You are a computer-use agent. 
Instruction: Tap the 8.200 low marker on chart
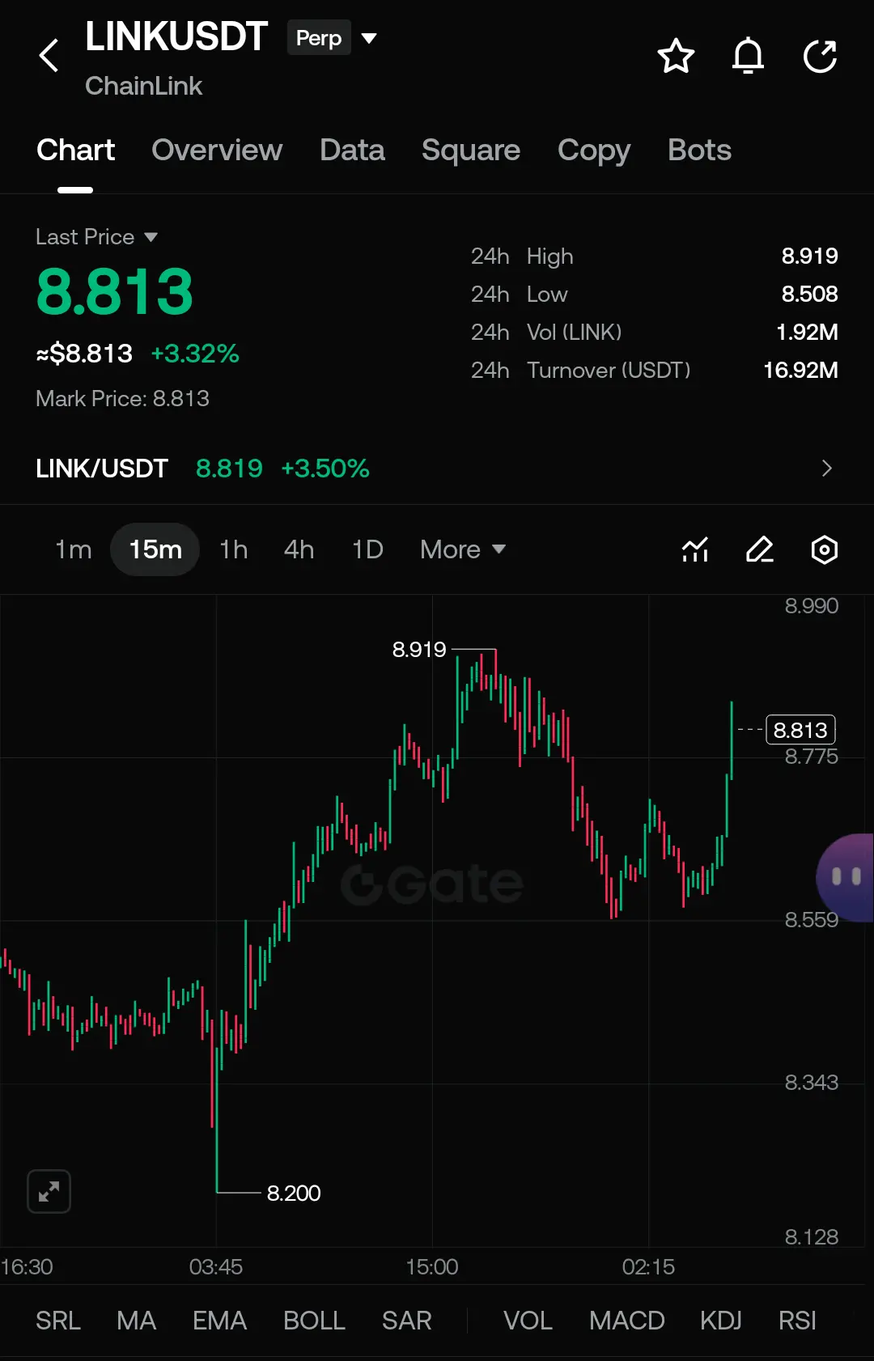294,1193
